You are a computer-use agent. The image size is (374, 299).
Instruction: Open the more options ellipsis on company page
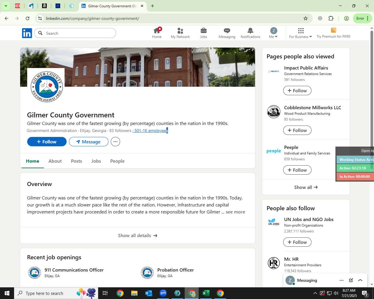(115, 142)
